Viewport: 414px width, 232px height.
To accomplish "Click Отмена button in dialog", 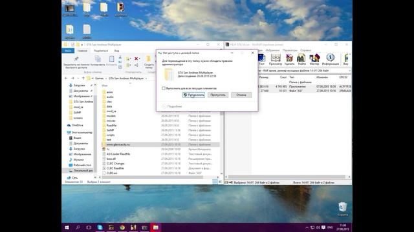I will click(241, 95).
